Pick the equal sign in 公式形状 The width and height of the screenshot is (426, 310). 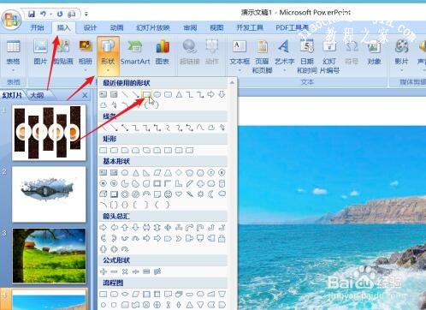click(146, 271)
